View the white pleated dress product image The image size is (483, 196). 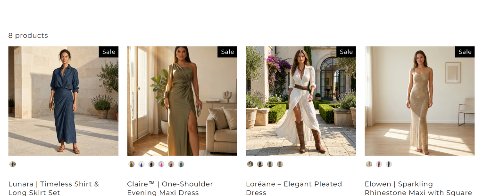tap(301, 101)
